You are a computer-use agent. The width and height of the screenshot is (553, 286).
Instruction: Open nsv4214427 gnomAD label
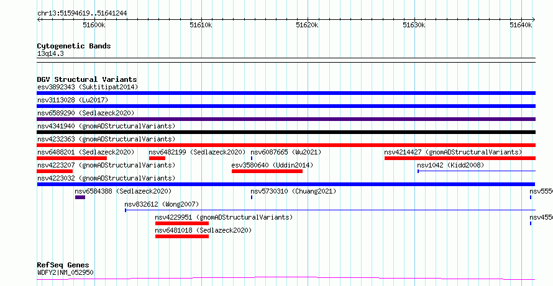pos(453,152)
